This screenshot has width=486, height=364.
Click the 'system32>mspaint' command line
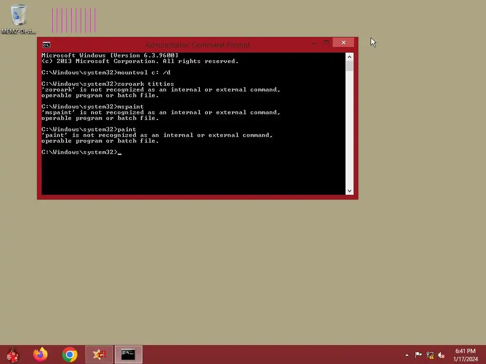pos(93,107)
